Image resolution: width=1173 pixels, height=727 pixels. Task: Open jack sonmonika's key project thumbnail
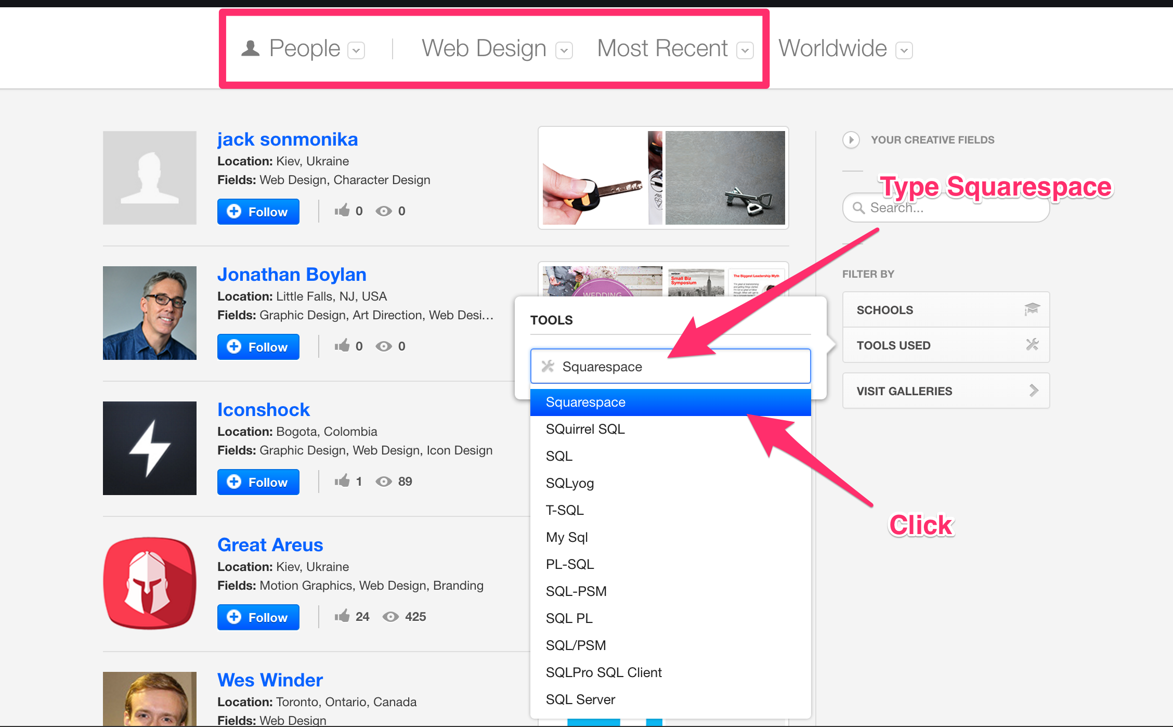pos(603,178)
